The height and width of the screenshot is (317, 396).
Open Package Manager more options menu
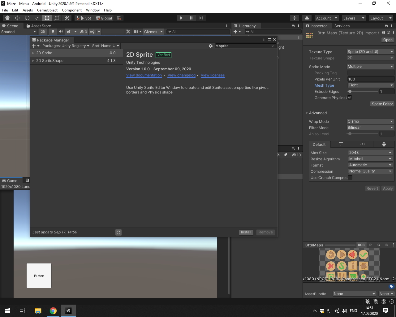tap(264, 39)
